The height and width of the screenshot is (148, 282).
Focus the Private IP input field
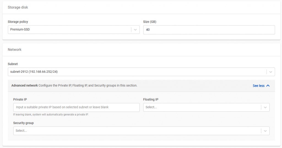coord(76,107)
